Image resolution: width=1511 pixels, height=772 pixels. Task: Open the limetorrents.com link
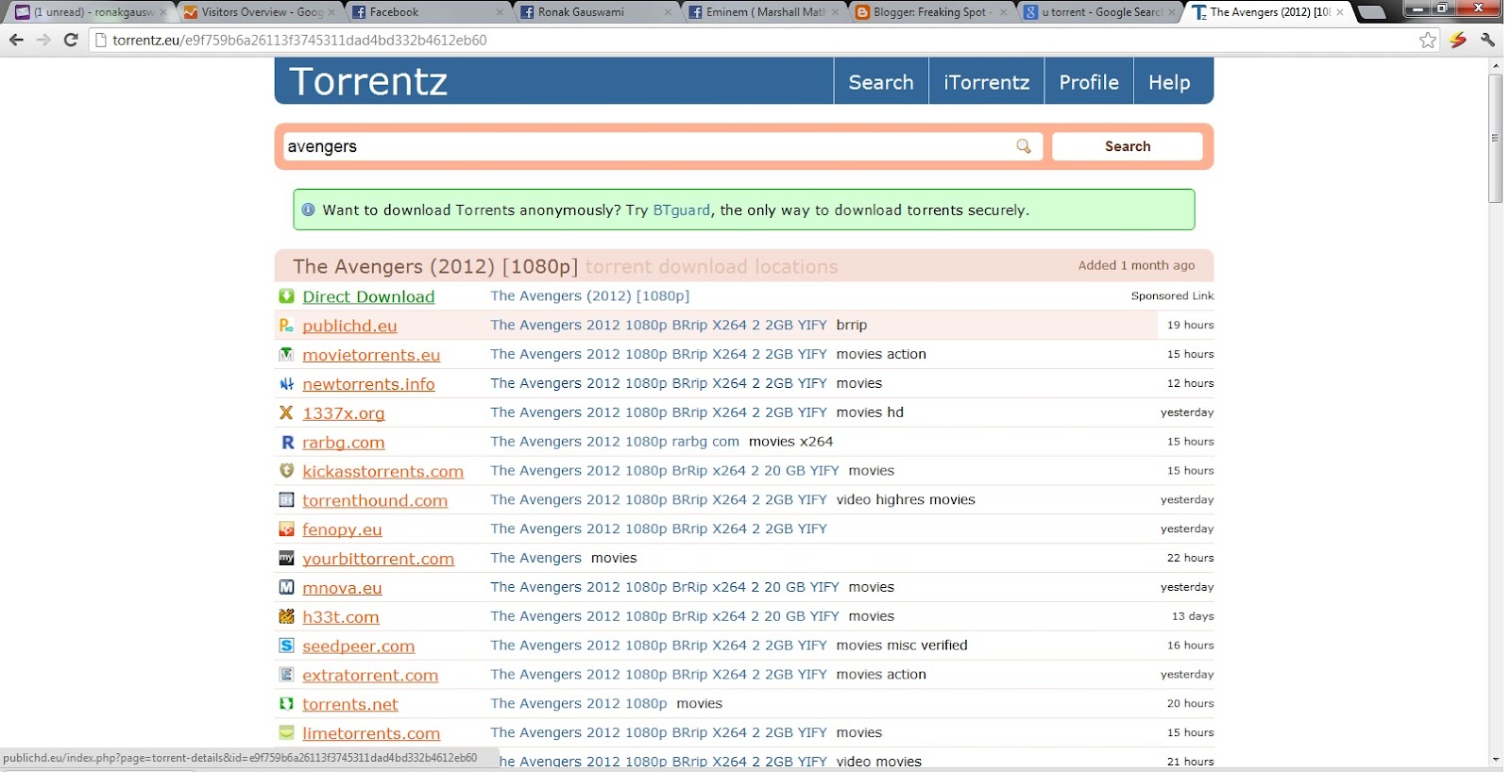(371, 733)
